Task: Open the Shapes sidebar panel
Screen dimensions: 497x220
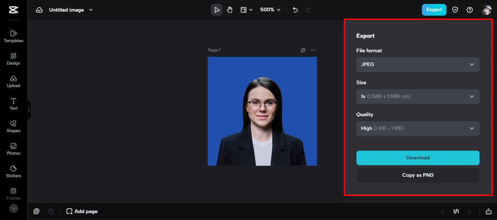Action: 14,126
